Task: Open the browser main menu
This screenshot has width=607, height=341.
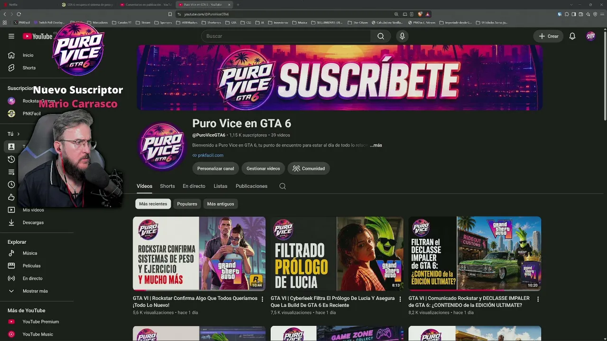Action: pos(602,14)
